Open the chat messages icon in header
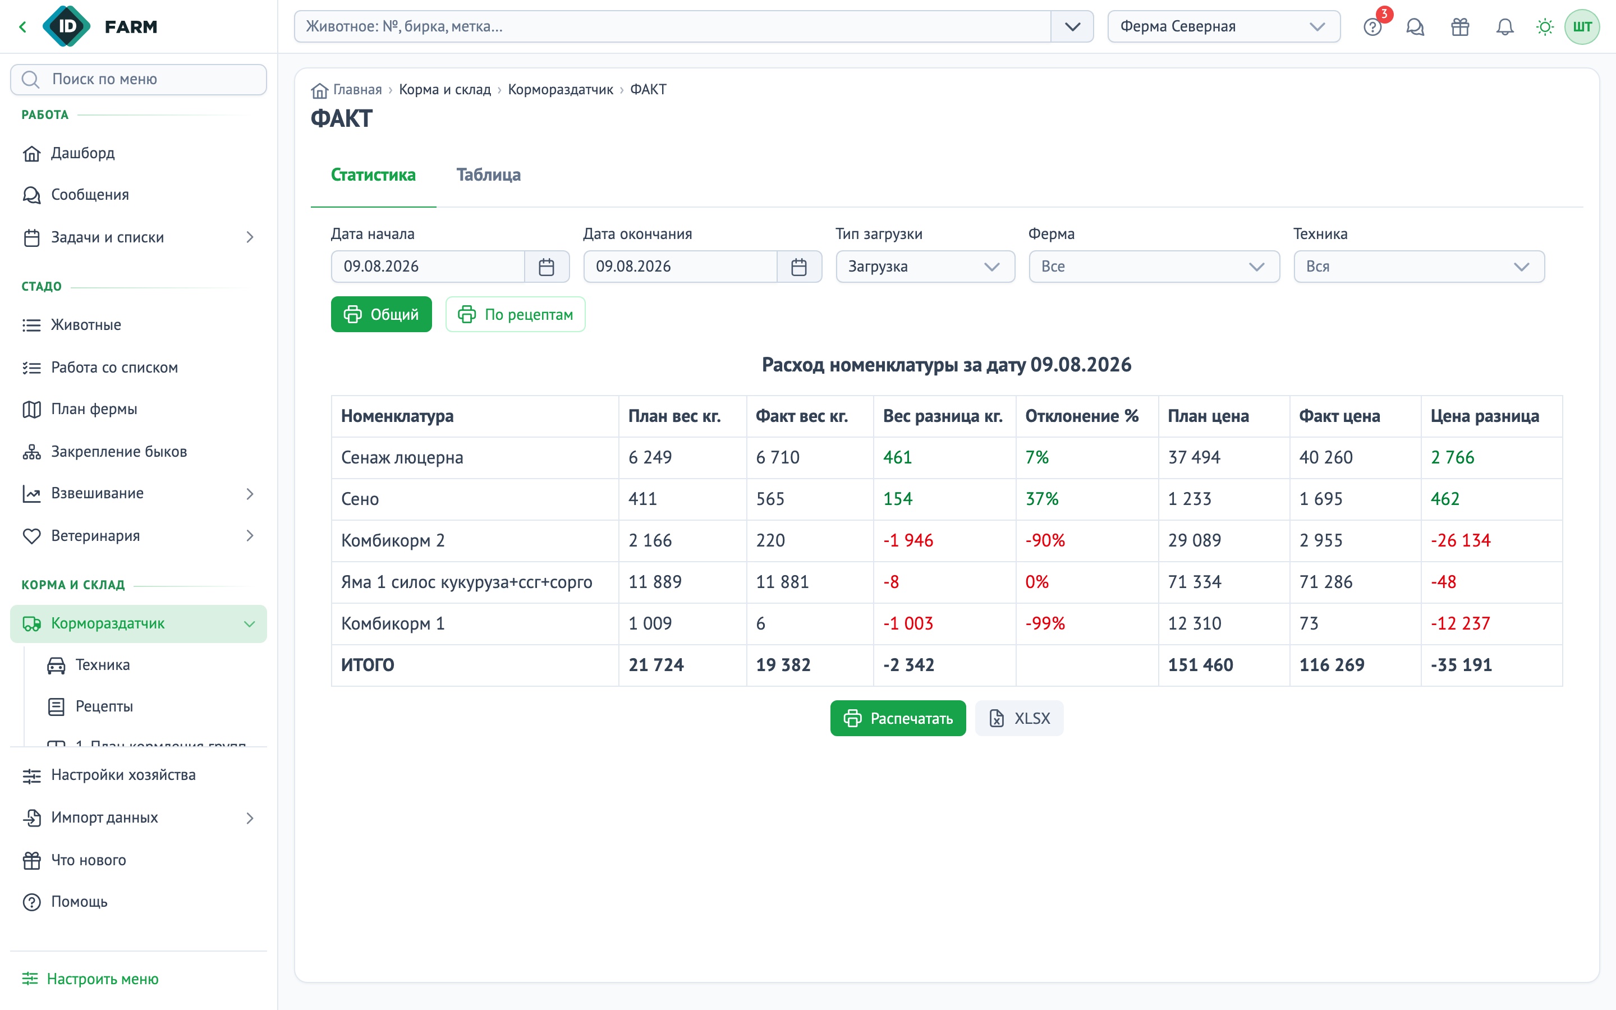This screenshot has width=1616, height=1010. click(x=1415, y=27)
